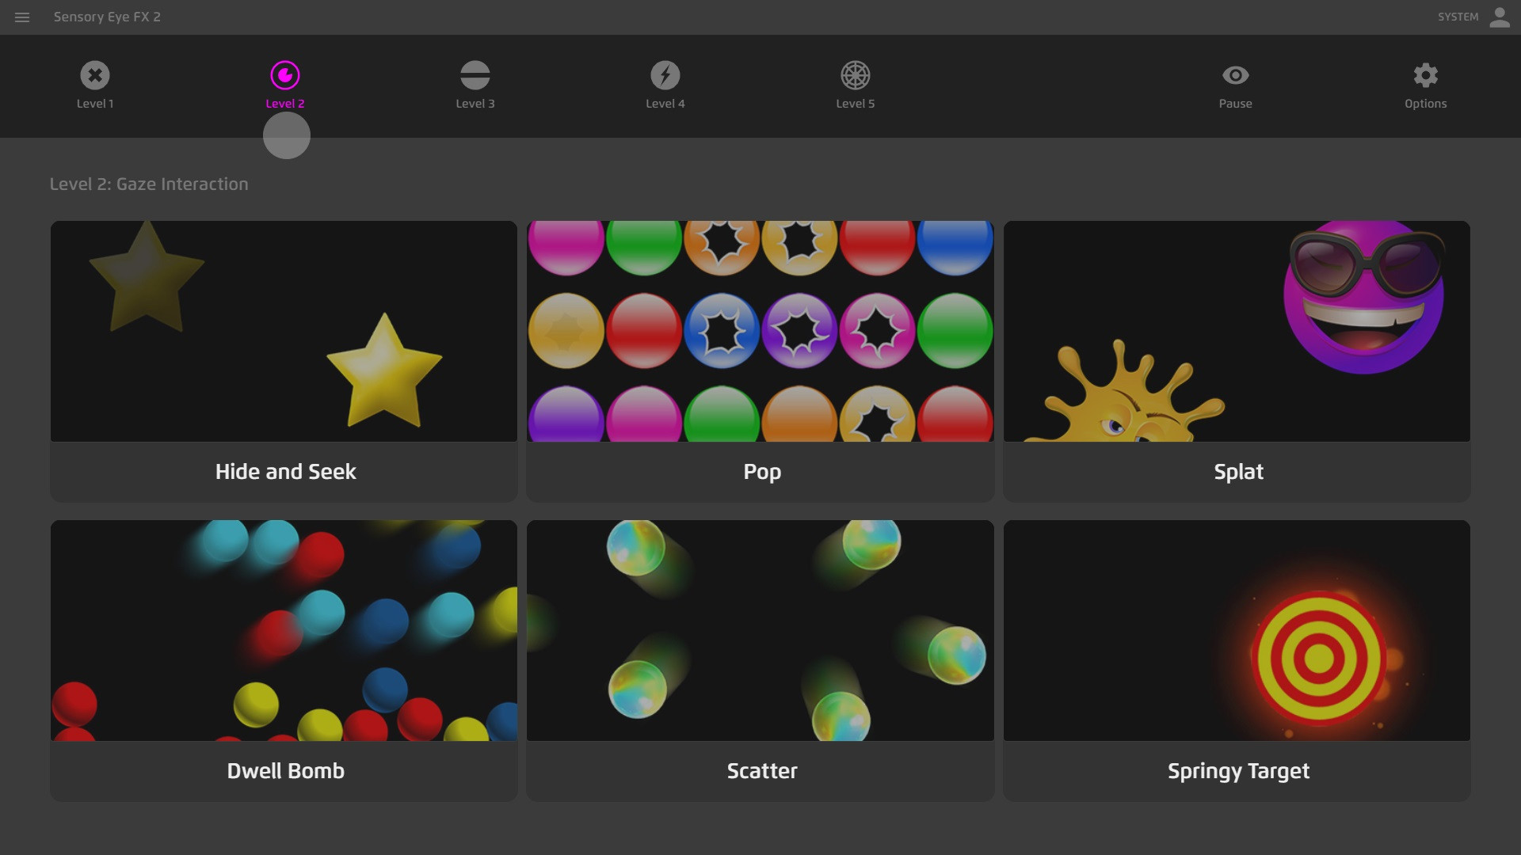Switch to the Level 4 tab label
The height and width of the screenshot is (855, 1521).
coord(665,104)
